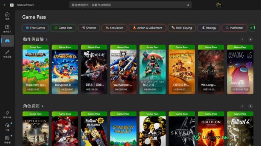Screen dimensions: 261x146
Task: Click the price button on Minecraft: Java
Action: 36,89
